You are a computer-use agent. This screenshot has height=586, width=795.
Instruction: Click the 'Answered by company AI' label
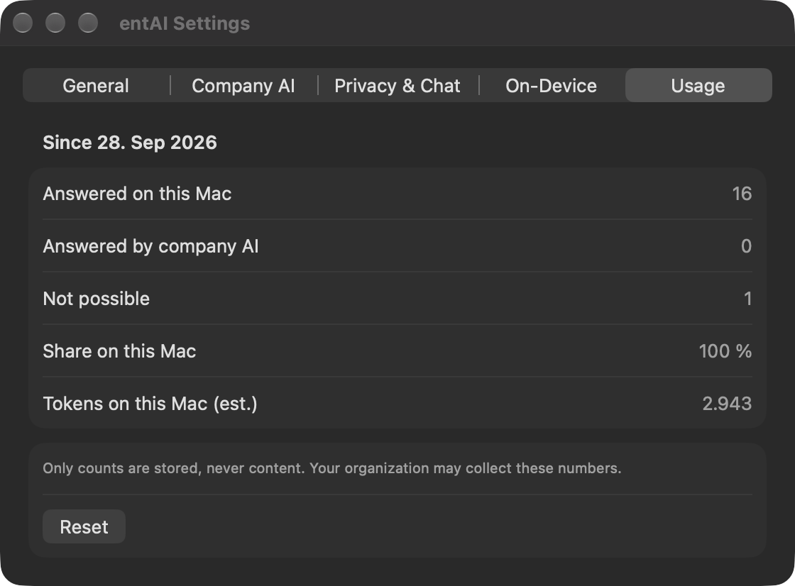[150, 246]
